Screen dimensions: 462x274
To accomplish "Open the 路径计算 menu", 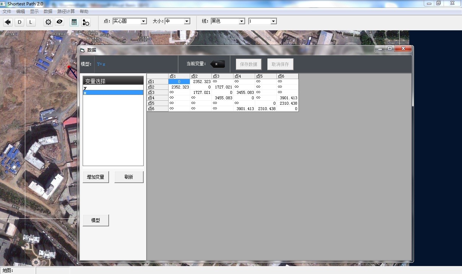I will [x=66, y=12].
